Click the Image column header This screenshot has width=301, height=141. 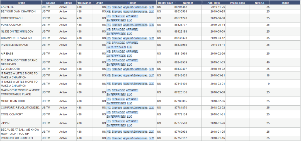tap(285, 3)
